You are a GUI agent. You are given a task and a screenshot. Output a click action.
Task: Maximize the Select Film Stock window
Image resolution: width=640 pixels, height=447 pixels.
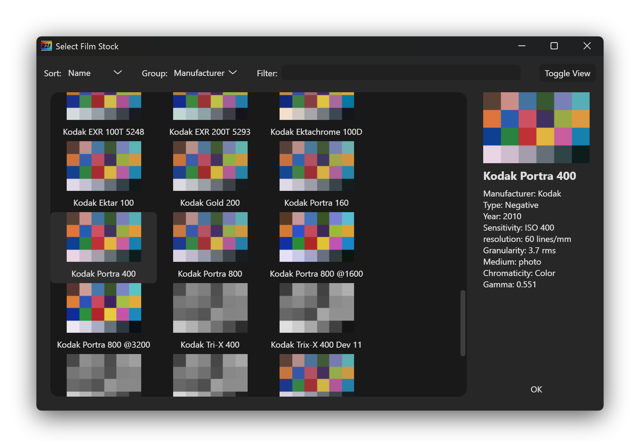click(554, 46)
